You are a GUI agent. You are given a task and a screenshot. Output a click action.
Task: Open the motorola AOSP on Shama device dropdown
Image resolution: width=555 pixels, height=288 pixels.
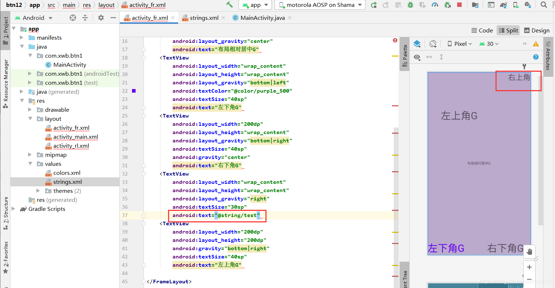[319, 5]
